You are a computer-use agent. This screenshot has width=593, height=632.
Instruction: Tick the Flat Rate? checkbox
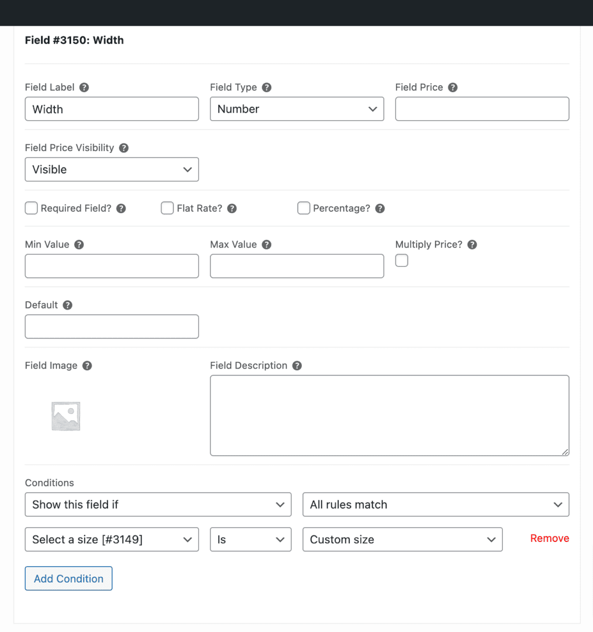pyautogui.click(x=167, y=208)
